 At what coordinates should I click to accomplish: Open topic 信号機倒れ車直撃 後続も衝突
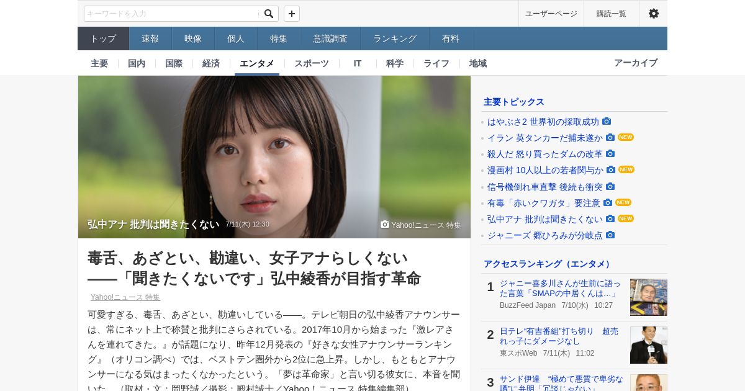click(x=545, y=187)
